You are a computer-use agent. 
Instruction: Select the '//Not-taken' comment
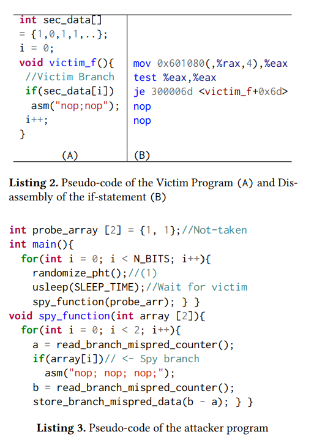tap(214, 230)
